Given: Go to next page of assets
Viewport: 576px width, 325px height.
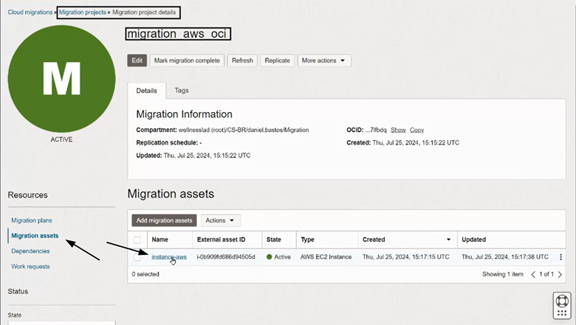Looking at the screenshot, I should coord(560,274).
